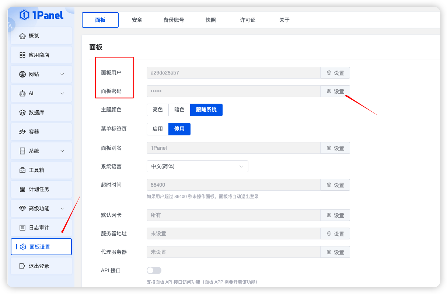Expand the 网站 sidebar submenu
Image resolution: width=447 pixels, height=294 pixels.
[62, 74]
